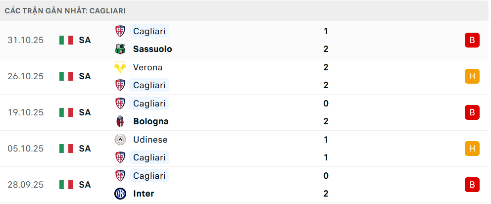Open the Bologna team link
This screenshot has width=491, height=204.
point(150,121)
